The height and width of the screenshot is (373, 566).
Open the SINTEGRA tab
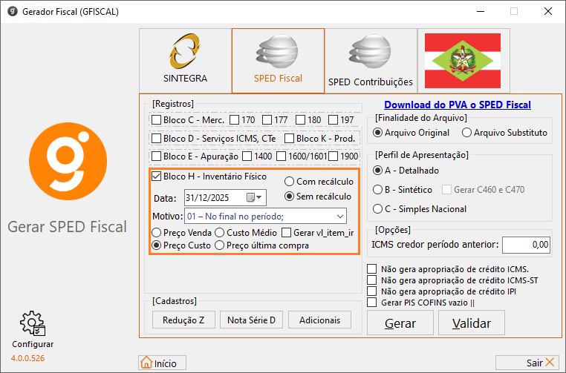coord(185,61)
